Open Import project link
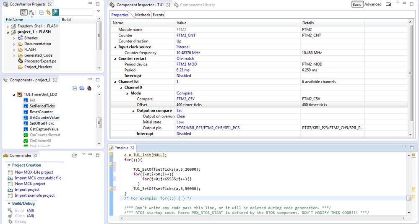This screenshot has width=419, height=224. pyautogui.click(x=27, y=190)
